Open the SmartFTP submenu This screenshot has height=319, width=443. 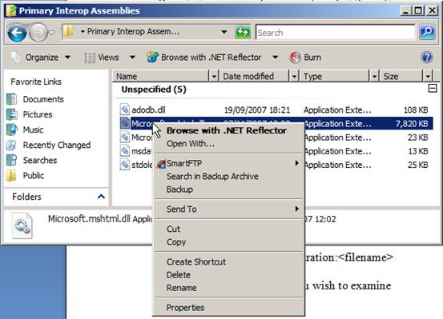click(229, 163)
